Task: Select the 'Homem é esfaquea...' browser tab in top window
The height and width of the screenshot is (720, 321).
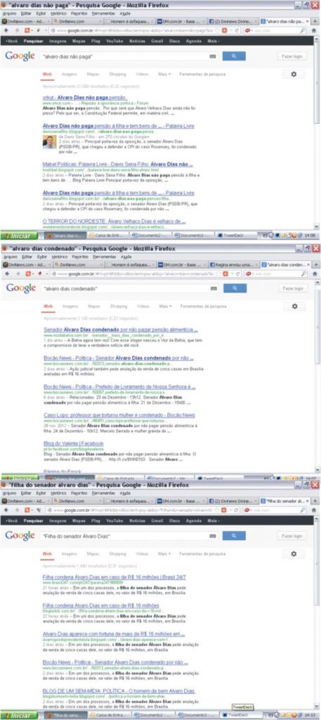Action: tap(129, 21)
